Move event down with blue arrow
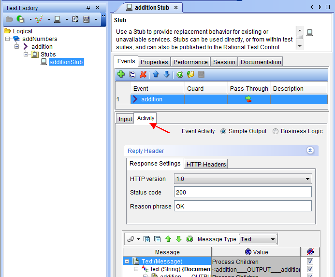The height and width of the screenshot is (277, 335). 166,74
